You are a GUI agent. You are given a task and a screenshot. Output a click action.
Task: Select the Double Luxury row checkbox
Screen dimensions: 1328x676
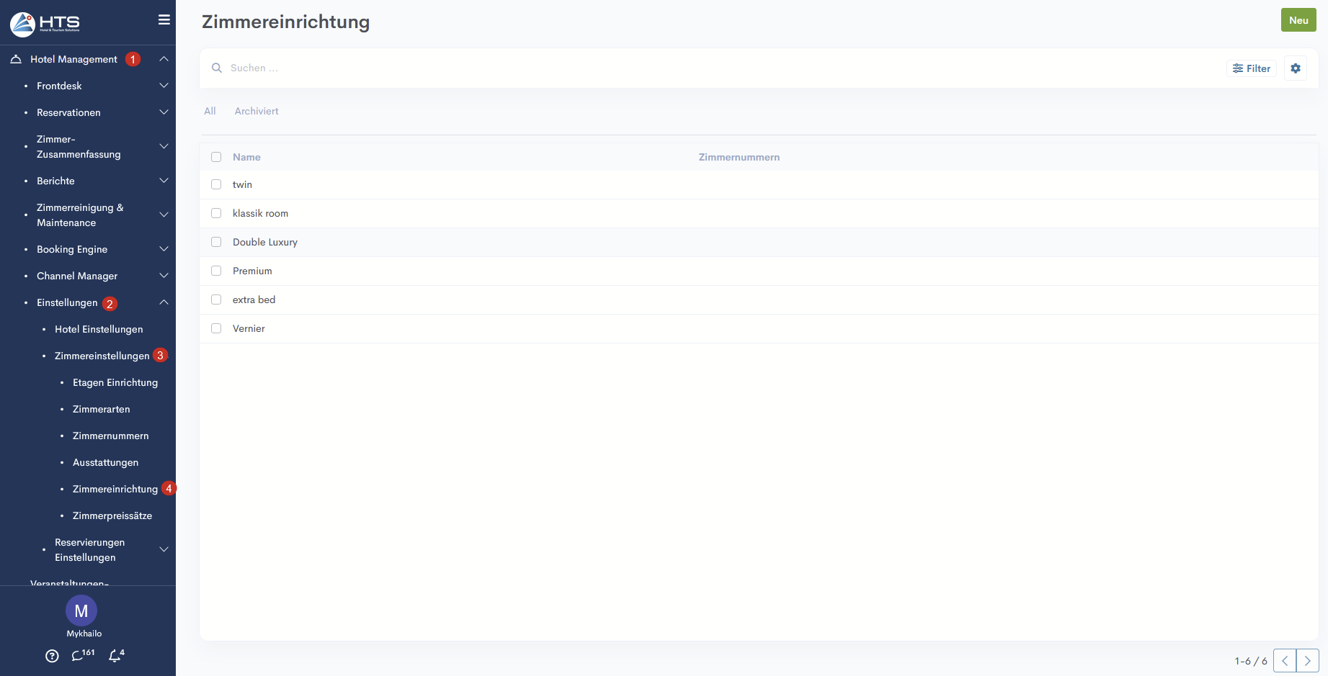click(216, 242)
